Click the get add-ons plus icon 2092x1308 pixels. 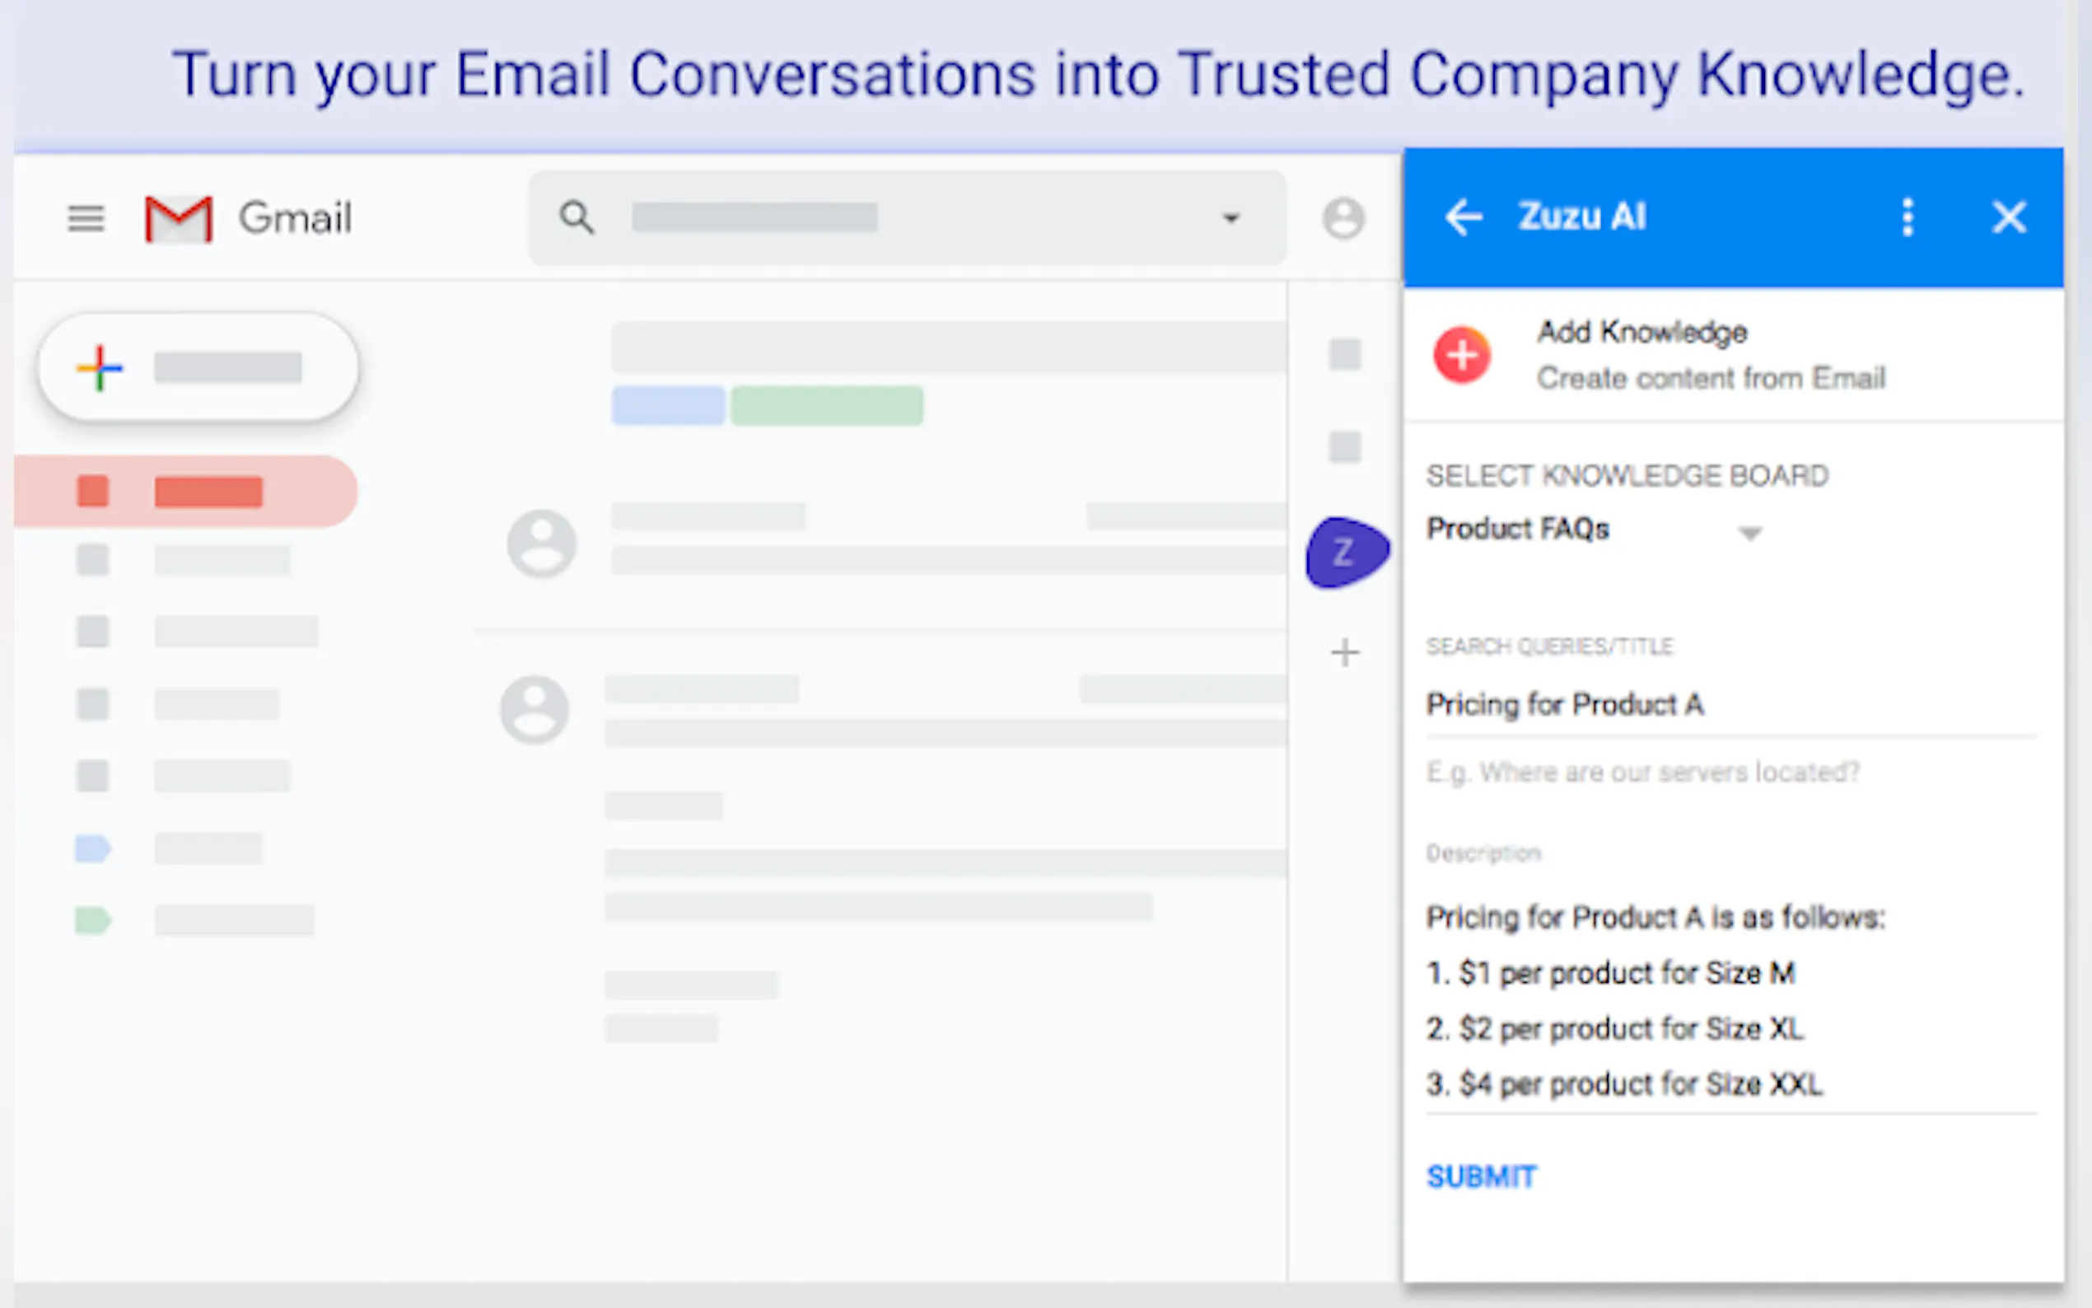pos(1345,652)
